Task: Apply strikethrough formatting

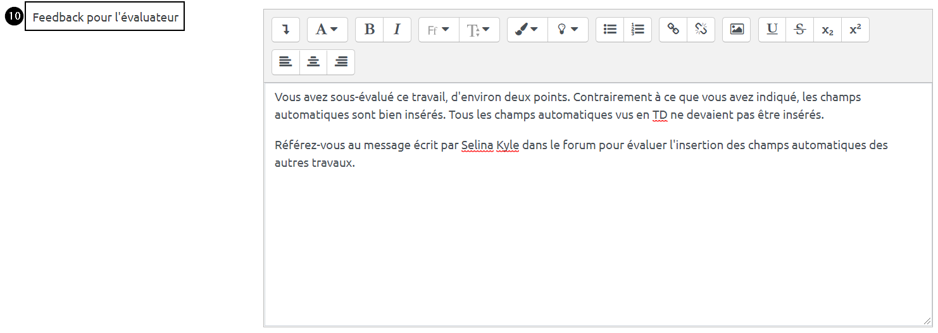Action: [800, 30]
